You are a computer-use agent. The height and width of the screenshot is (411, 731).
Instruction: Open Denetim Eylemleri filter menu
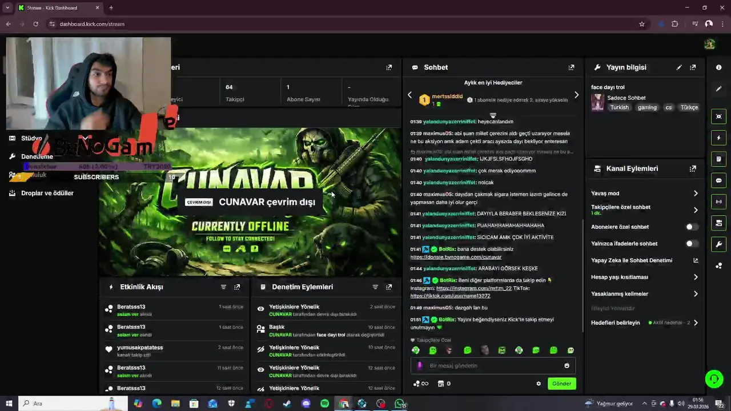[x=375, y=287]
